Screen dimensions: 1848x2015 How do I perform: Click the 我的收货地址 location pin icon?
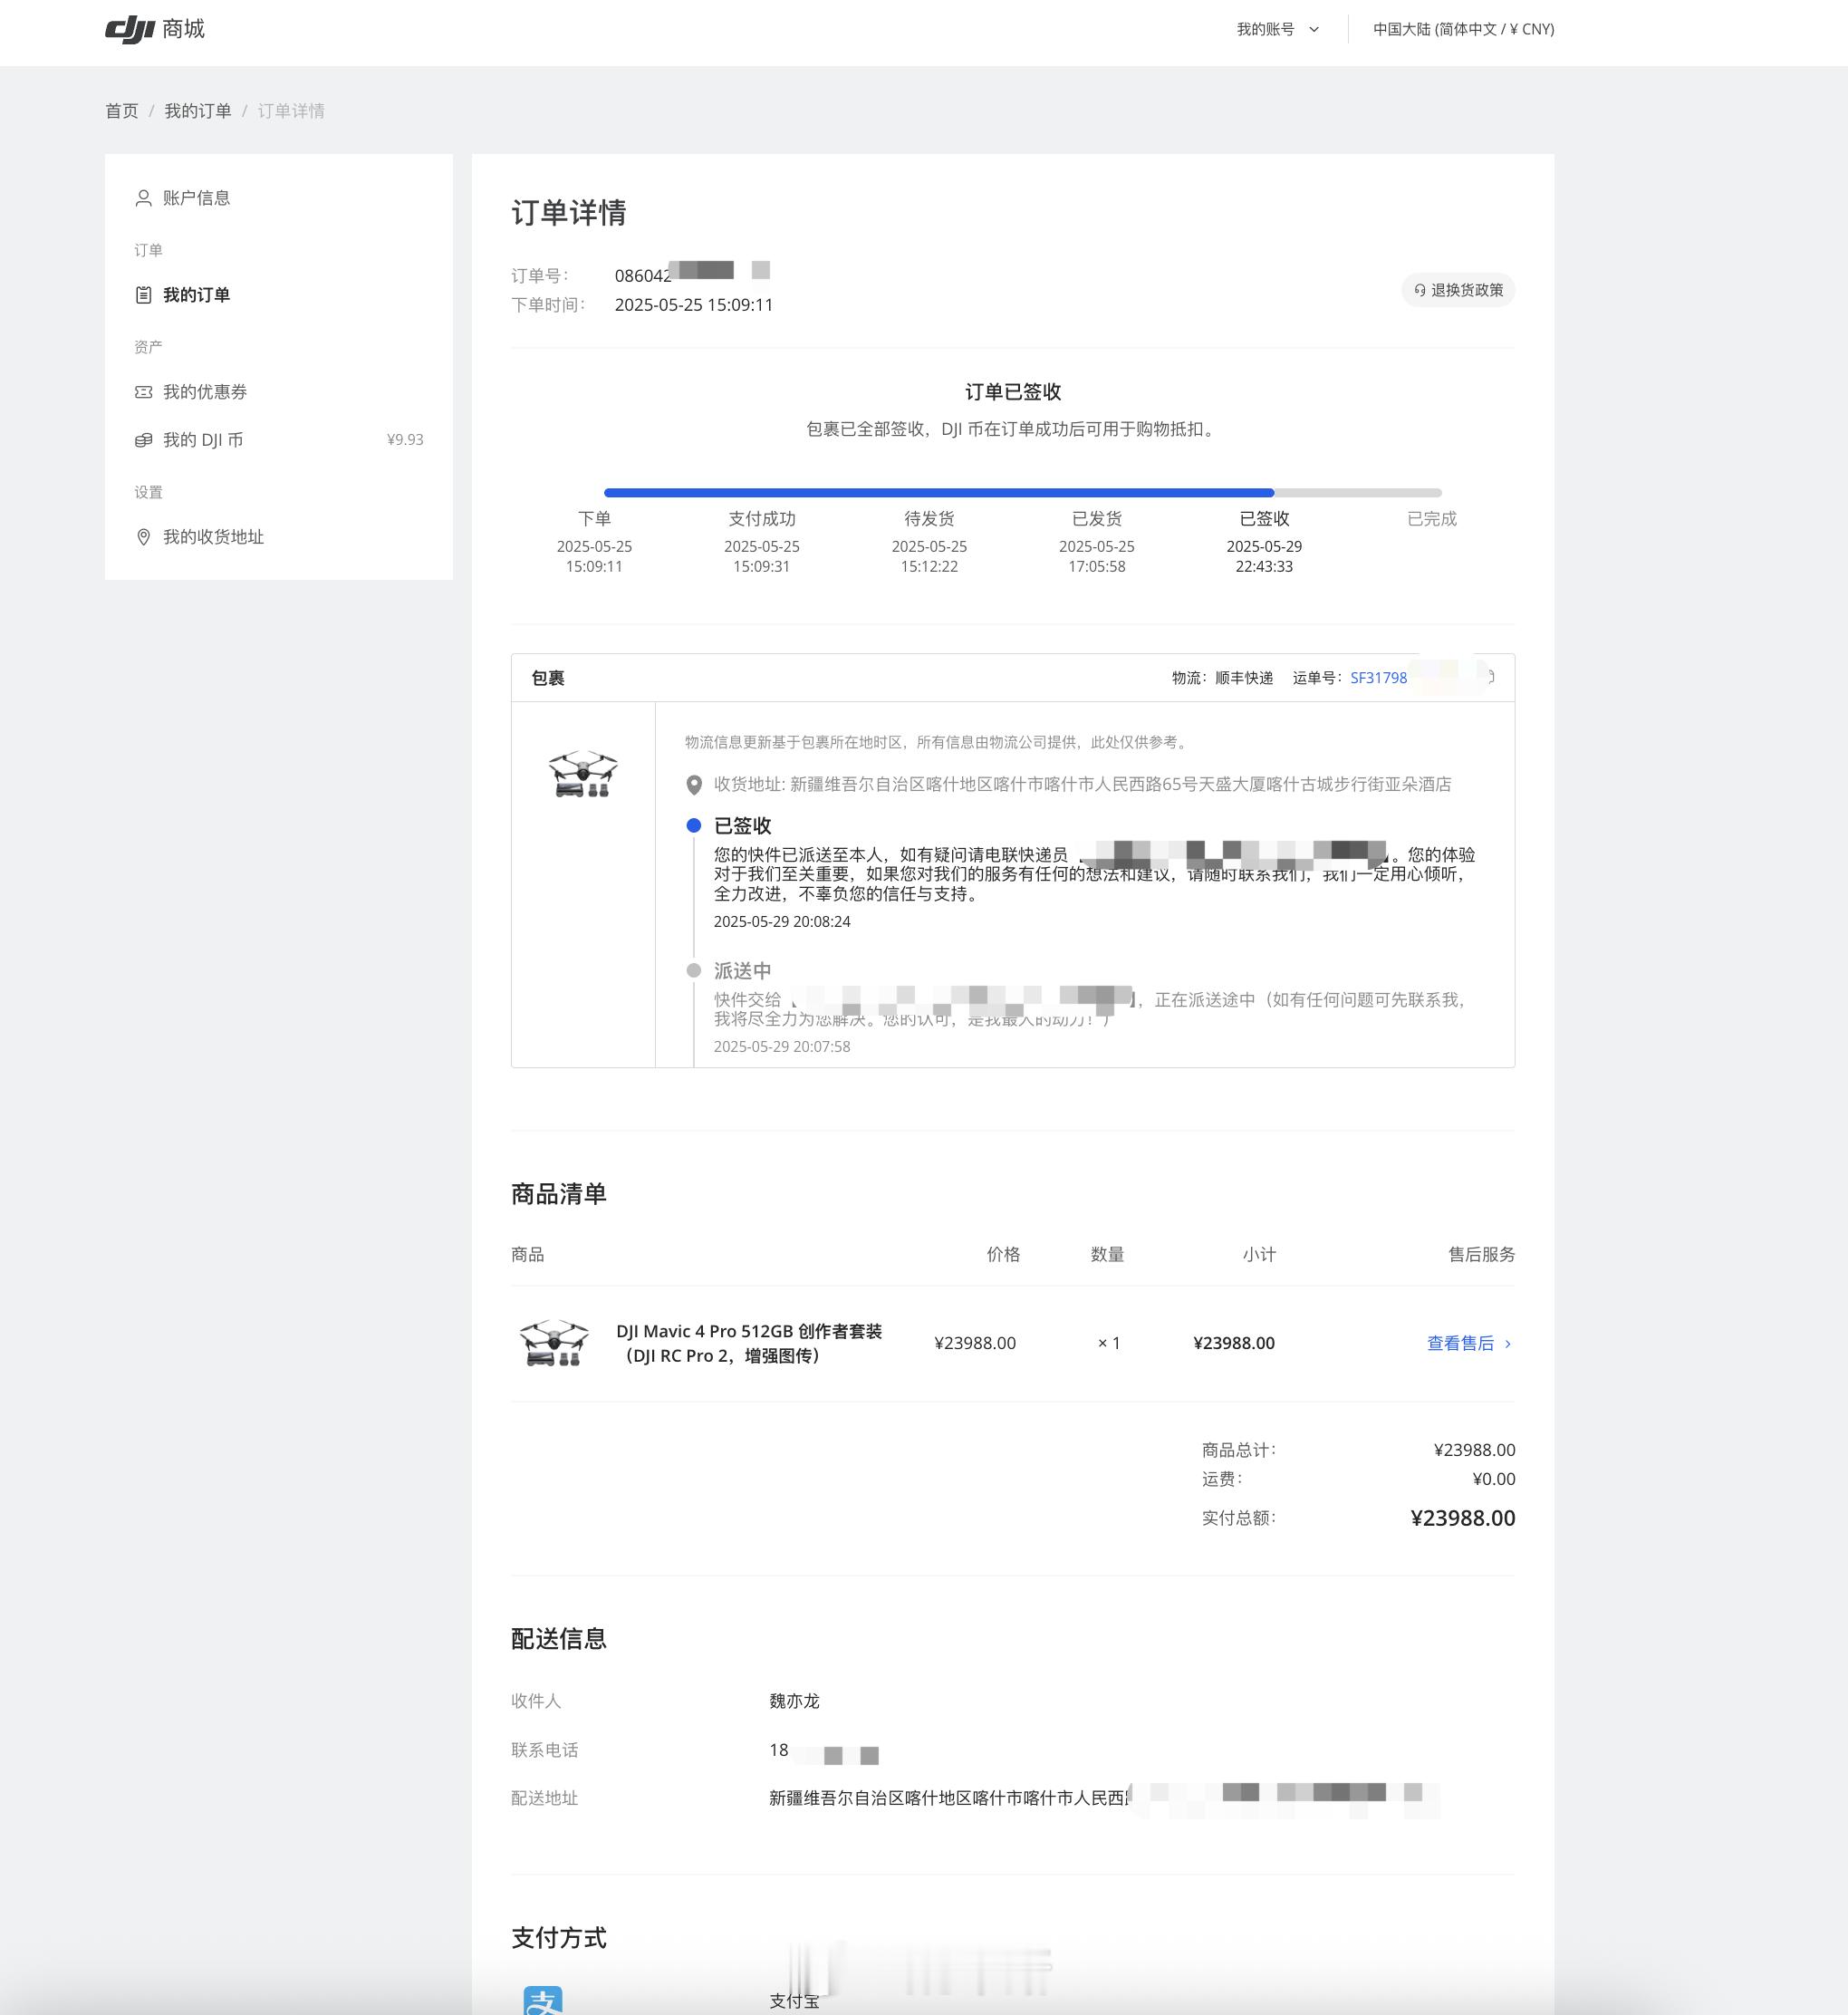coord(144,537)
